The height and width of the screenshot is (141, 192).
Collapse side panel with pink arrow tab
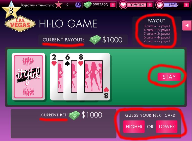(187, 26)
